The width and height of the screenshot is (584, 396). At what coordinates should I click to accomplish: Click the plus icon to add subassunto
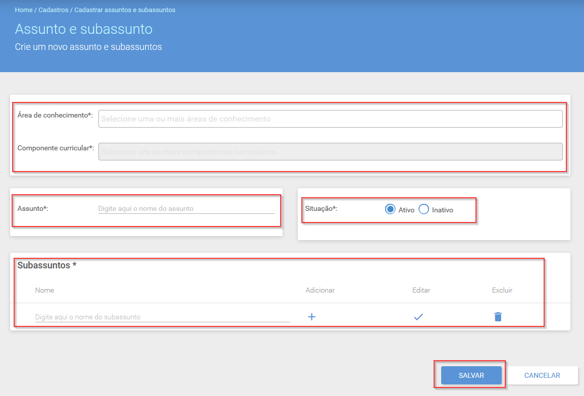[x=312, y=317]
